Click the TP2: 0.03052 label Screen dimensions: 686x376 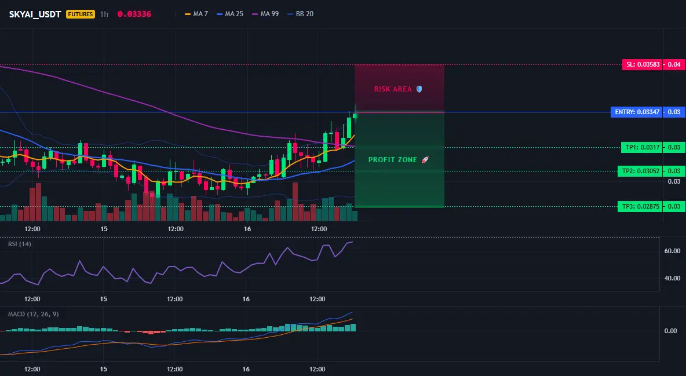(x=640, y=171)
